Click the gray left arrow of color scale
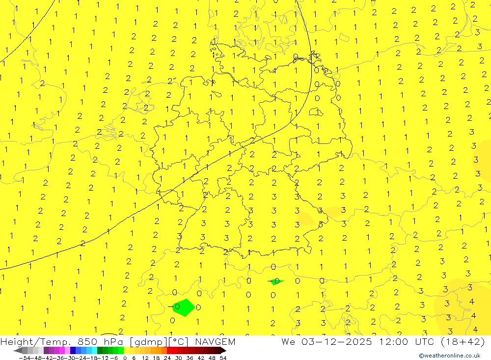The image size is (491, 360). (18, 351)
